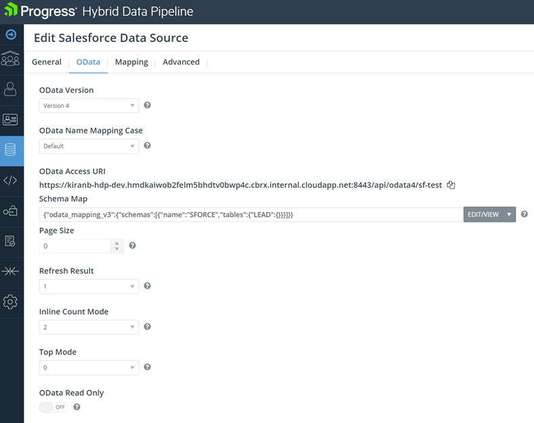Open the OData Version dropdown
This screenshot has height=423, width=534.
pos(89,106)
